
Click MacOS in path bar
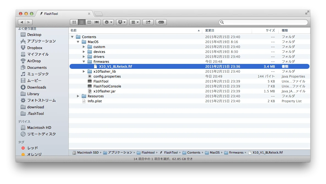212,152
